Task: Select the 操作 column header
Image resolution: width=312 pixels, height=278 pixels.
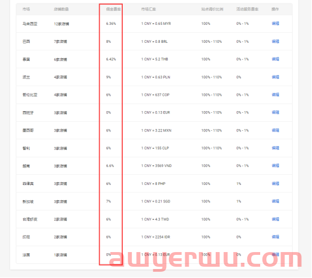Action: (275, 9)
